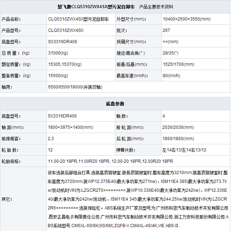Click the 前排乘客 label

pos(11,139)
